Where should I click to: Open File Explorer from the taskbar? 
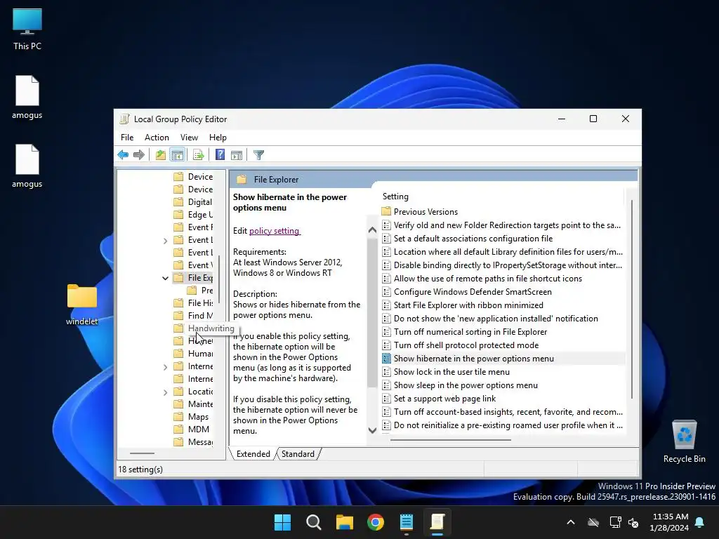344,522
